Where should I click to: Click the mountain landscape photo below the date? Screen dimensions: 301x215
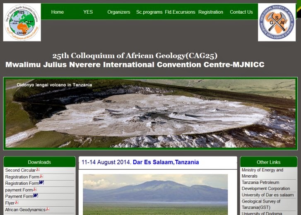[155, 194]
